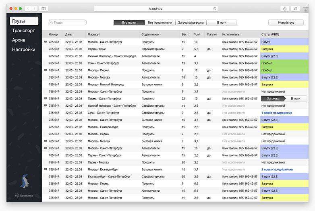Click Бытовая химия in Москва - Нижний Новгород row
315x211 pixels.
click(152, 85)
